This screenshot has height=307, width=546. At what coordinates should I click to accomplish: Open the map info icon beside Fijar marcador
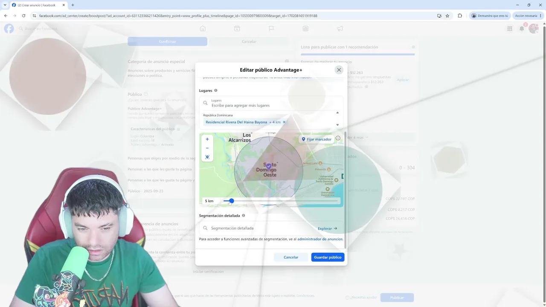point(338,138)
